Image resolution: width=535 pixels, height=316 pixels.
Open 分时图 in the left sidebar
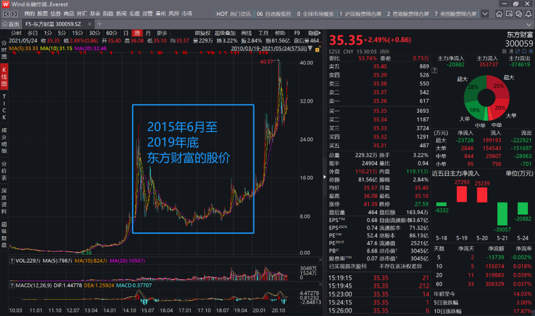click(x=4, y=50)
